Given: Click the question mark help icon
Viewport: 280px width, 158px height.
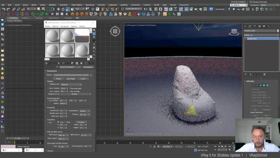Looking at the screenshot, I should [x=159, y=14].
